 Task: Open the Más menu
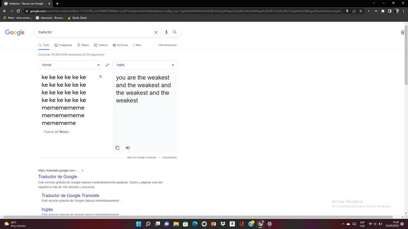point(137,45)
